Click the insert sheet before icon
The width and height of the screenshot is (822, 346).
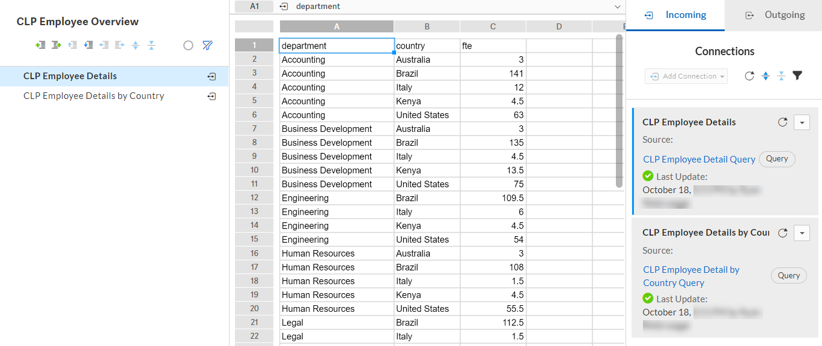40,45
